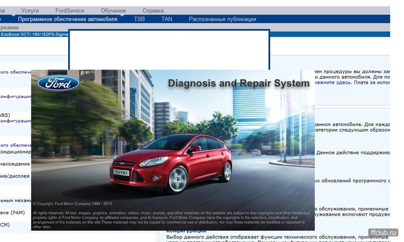Open the Услуги menu

tap(30, 11)
